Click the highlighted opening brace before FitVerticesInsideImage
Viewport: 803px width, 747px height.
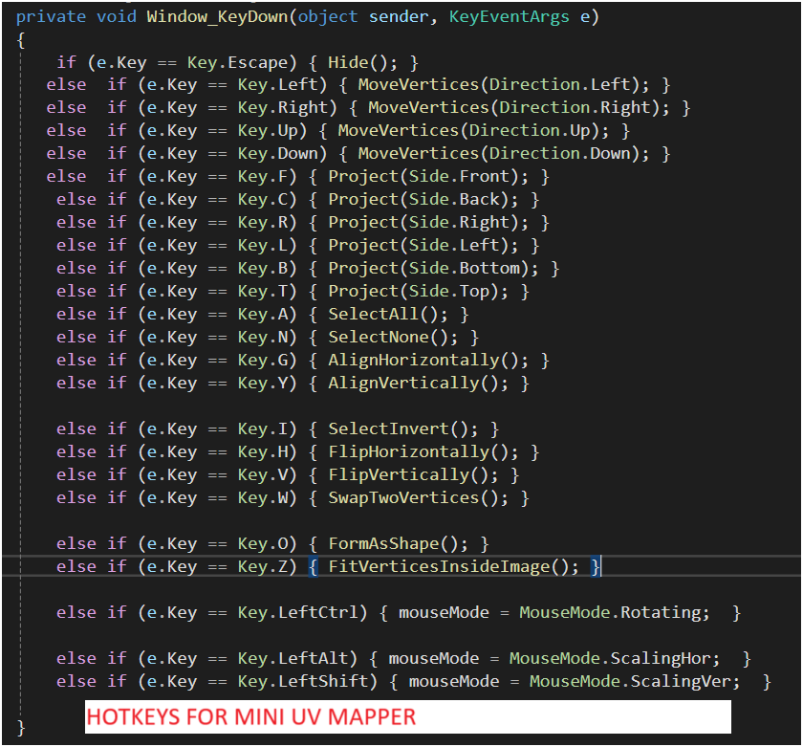click(313, 566)
